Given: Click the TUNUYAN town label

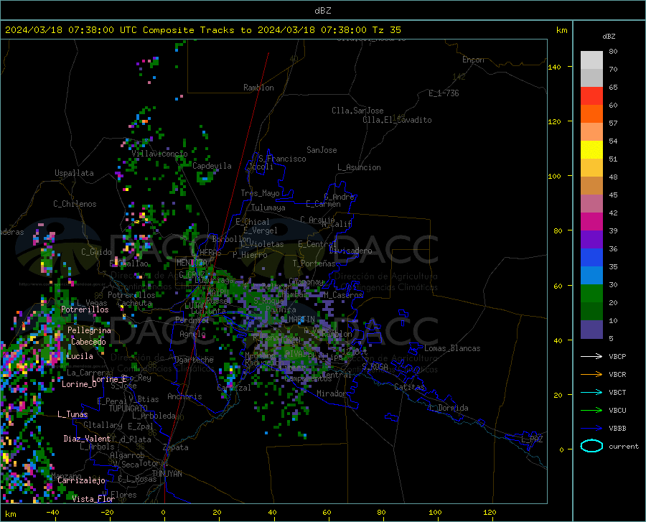Looking at the screenshot, I should click(x=167, y=474).
